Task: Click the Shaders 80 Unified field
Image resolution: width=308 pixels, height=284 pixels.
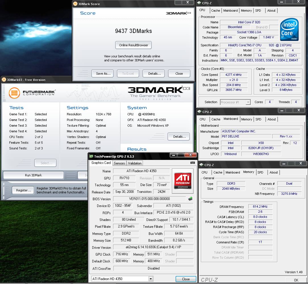Action: pyautogui.click(x=129, y=220)
